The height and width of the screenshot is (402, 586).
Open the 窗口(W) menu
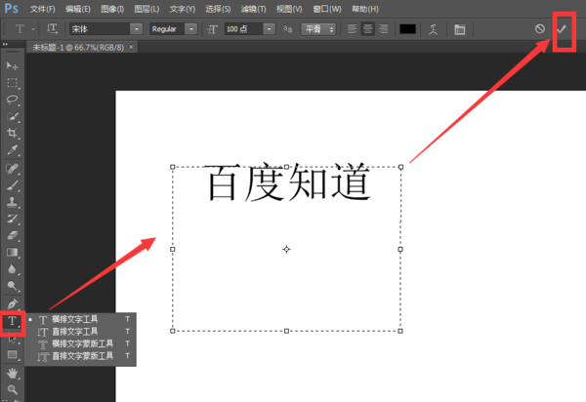[327, 9]
